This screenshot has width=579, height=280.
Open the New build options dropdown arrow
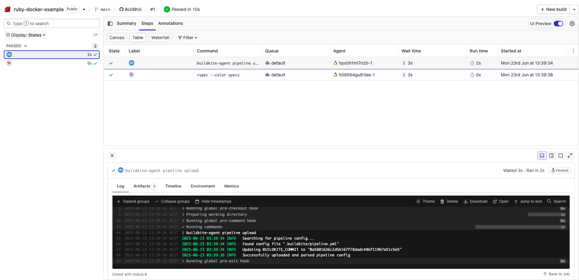pos(574,9)
